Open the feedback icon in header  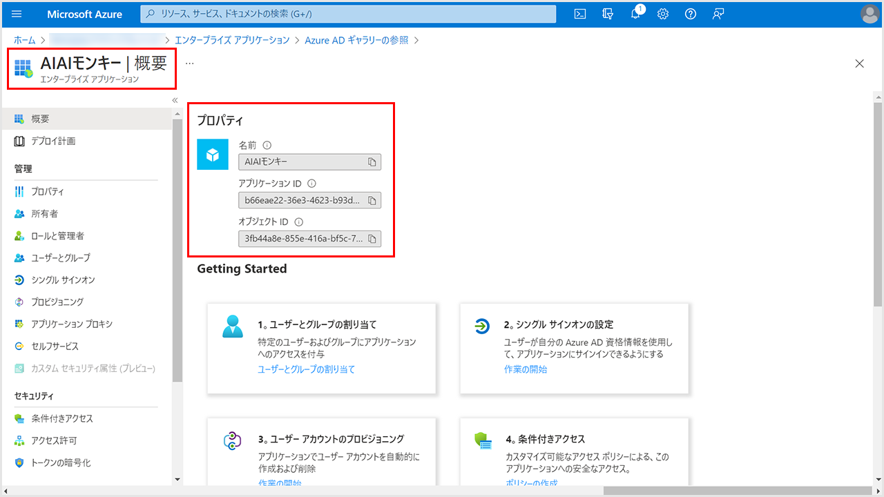pyautogui.click(x=718, y=14)
